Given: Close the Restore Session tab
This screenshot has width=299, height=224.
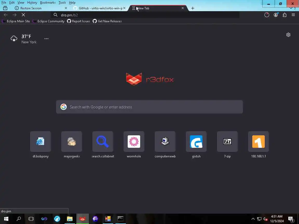Looking at the screenshot, I should click(66, 8).
